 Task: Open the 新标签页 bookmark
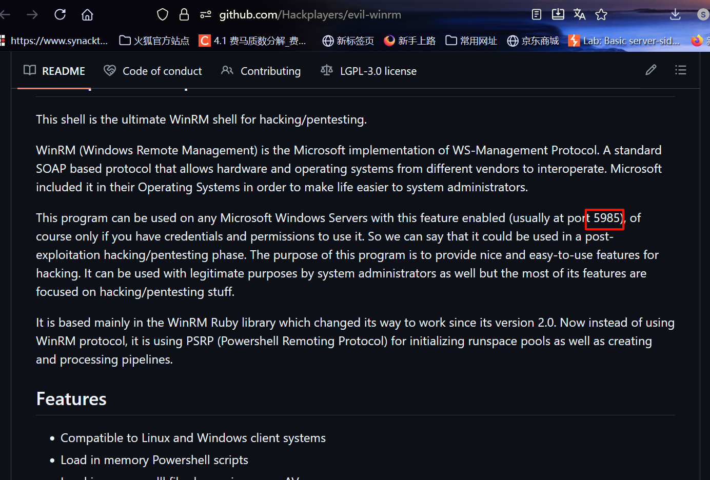(348, 41)
